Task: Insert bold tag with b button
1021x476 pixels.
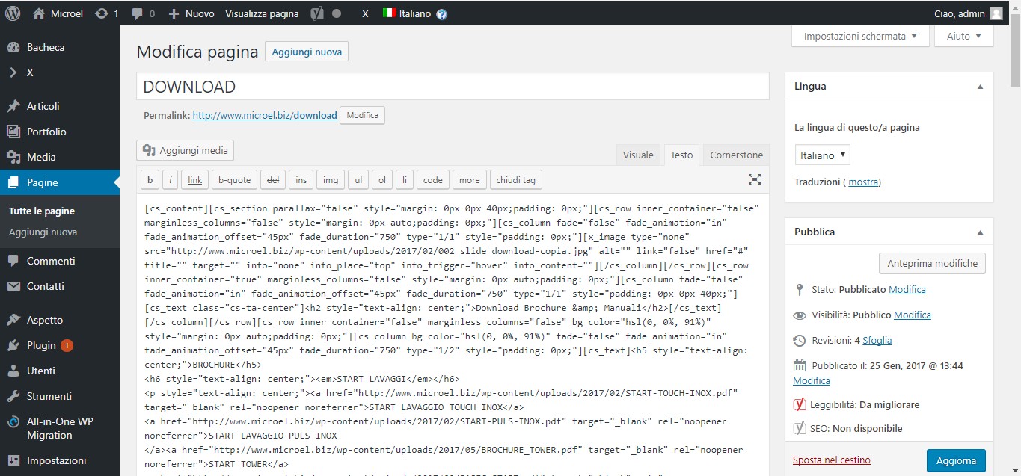Action: point(150,180)
